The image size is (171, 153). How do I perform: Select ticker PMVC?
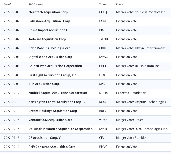click(103, 147)
